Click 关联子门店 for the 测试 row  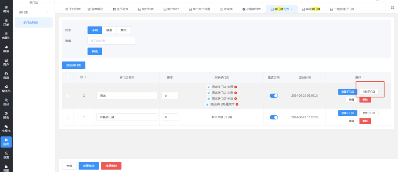coord(368,92)
